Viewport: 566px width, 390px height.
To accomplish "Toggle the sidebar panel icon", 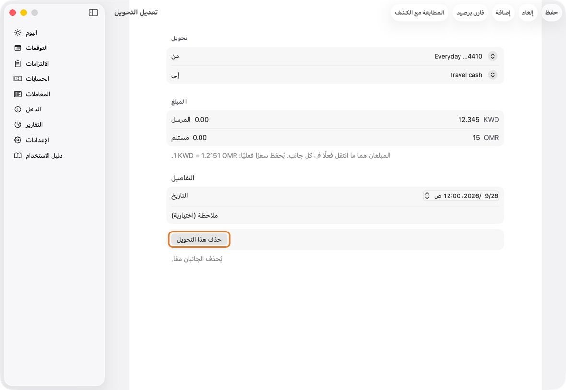I will [93, 12].
